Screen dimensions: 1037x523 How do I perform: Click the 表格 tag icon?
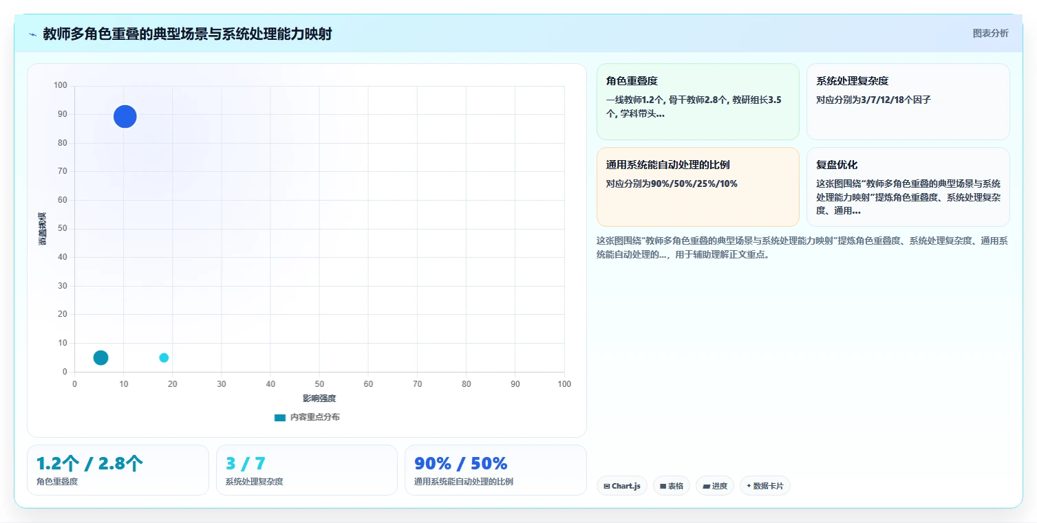point(663,487)
